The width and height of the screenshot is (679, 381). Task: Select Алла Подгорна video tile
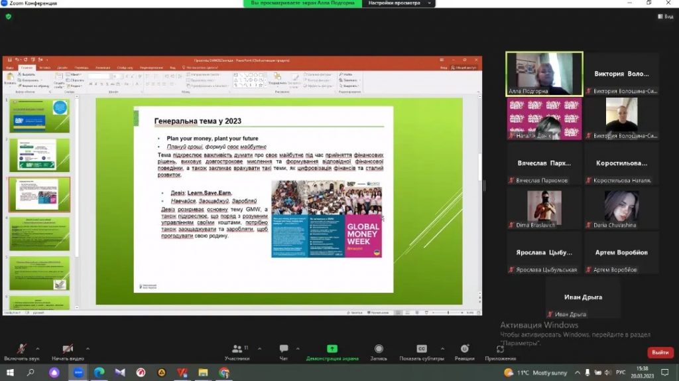point(544,74)
